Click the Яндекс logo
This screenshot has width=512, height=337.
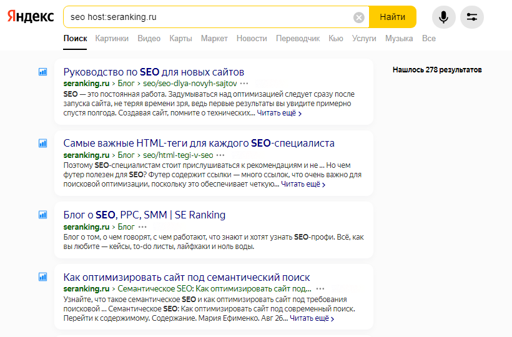(x=31, y=16)
